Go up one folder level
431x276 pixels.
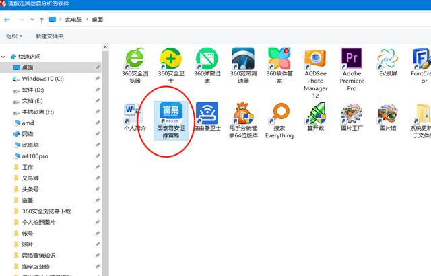pos(42,20)
